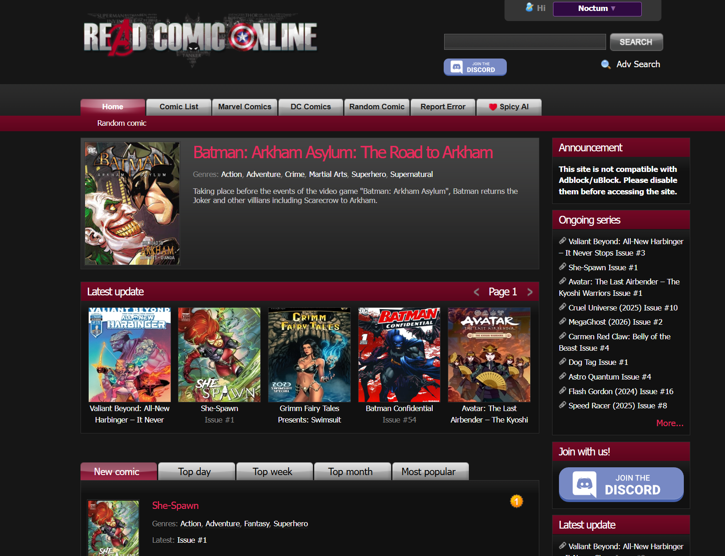Screen dimensions: 725x556
Task: Click the pencil icon beside MegaGhost (2026)
Action: point(563,321)
